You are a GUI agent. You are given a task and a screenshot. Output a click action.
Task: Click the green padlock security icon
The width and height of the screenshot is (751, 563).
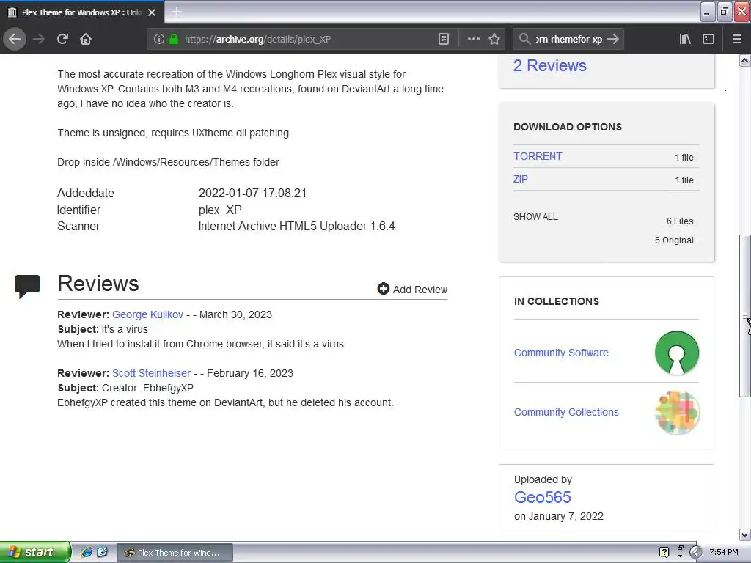click(x=174, y=40)
